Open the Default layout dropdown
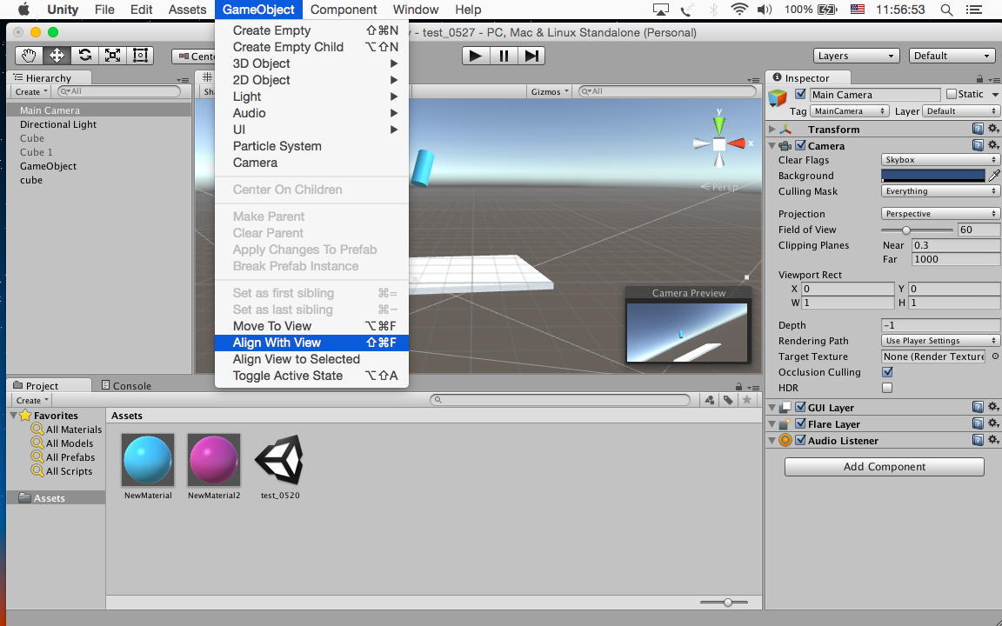The image size is (1002, 626). point(952,56)
